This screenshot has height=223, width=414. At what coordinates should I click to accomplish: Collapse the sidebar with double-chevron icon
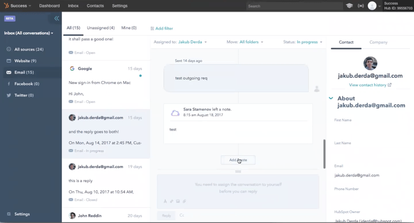coord(57,18)
